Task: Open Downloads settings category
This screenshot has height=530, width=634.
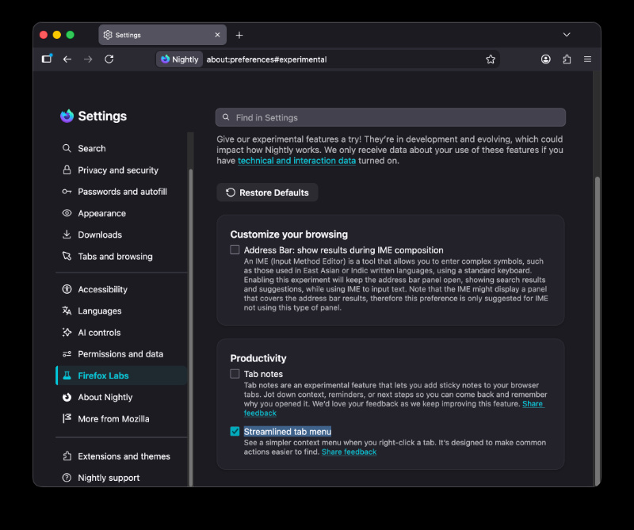Action: (x=121, y=234)
